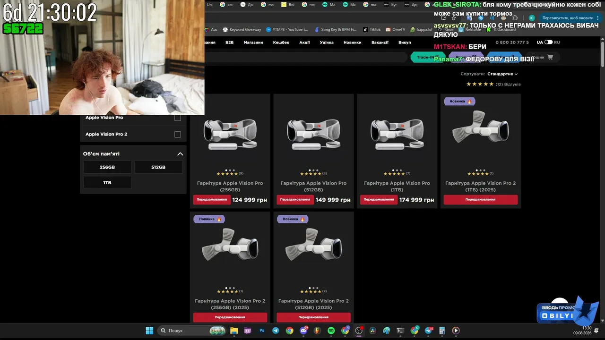Check the Apple Vision Pro filter checkbox
Viewport: 605px width, 340px height.
tap(178, 118)
